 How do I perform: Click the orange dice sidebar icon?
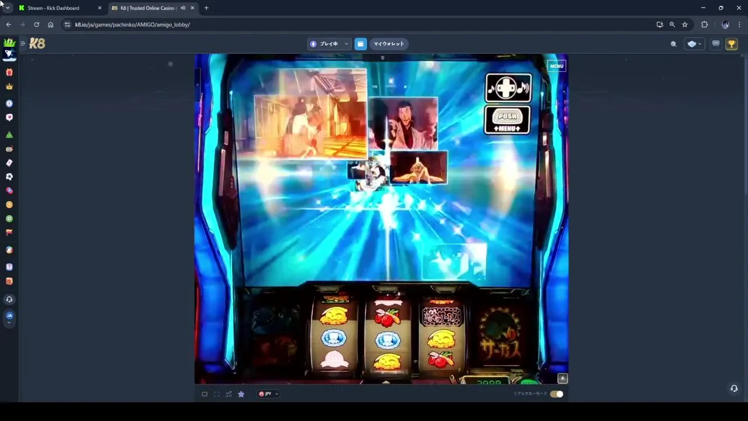click(x=9, y=281)
